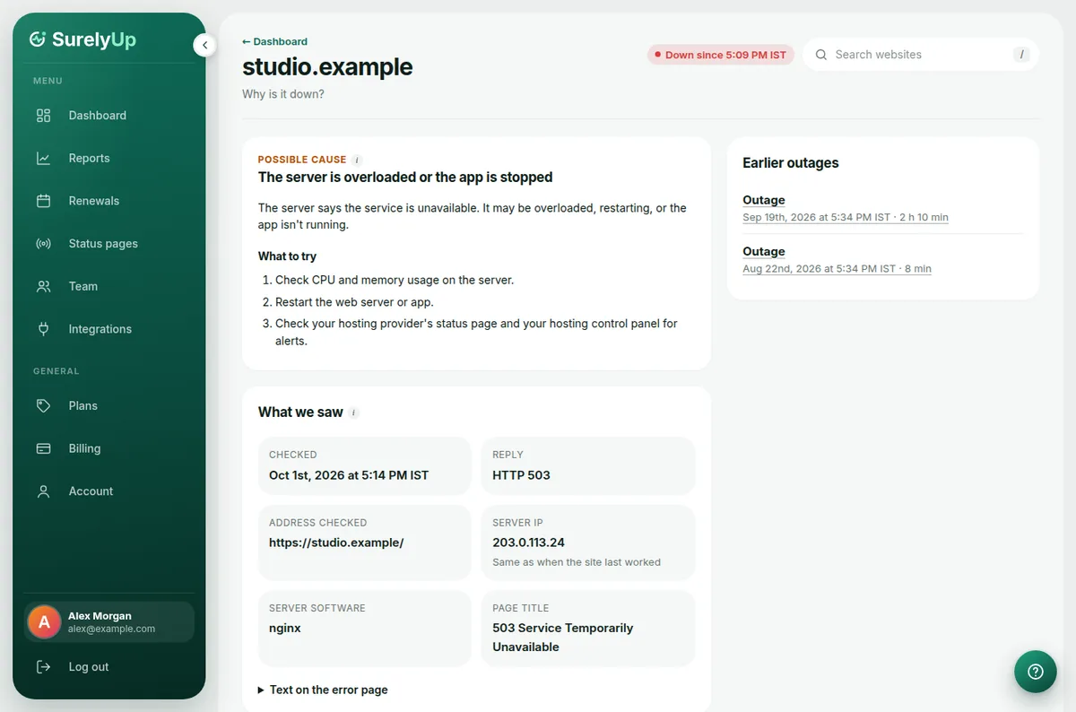Focus the Search websites field
1076x712 pixels.
920,55
